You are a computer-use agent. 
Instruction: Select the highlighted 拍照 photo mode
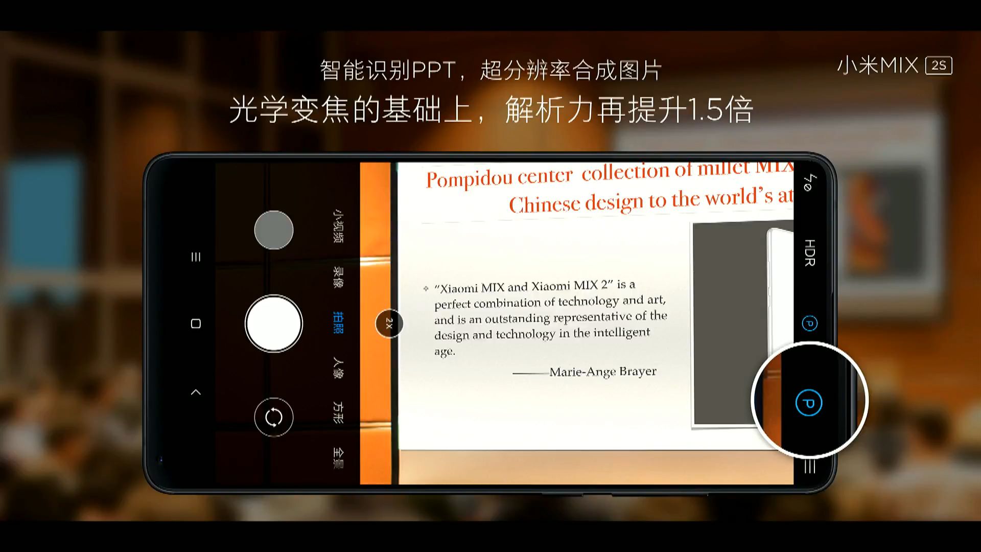[x=338, y=323]
